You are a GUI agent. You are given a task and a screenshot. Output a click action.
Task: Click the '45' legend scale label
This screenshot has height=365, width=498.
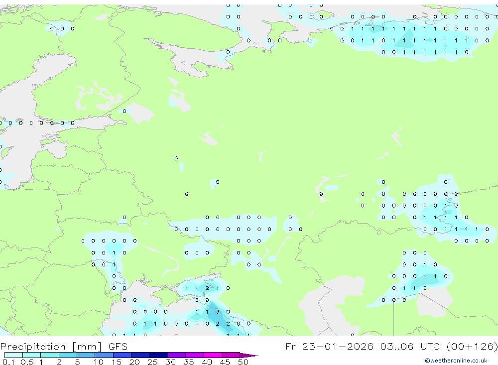[225, 362]
